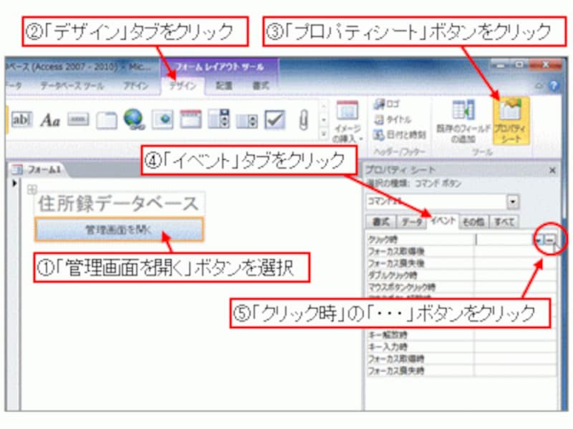The height and width of the screenshot is (429, 573).
Task: Click the form layout selector handle icon
Action: coord(32,189)
